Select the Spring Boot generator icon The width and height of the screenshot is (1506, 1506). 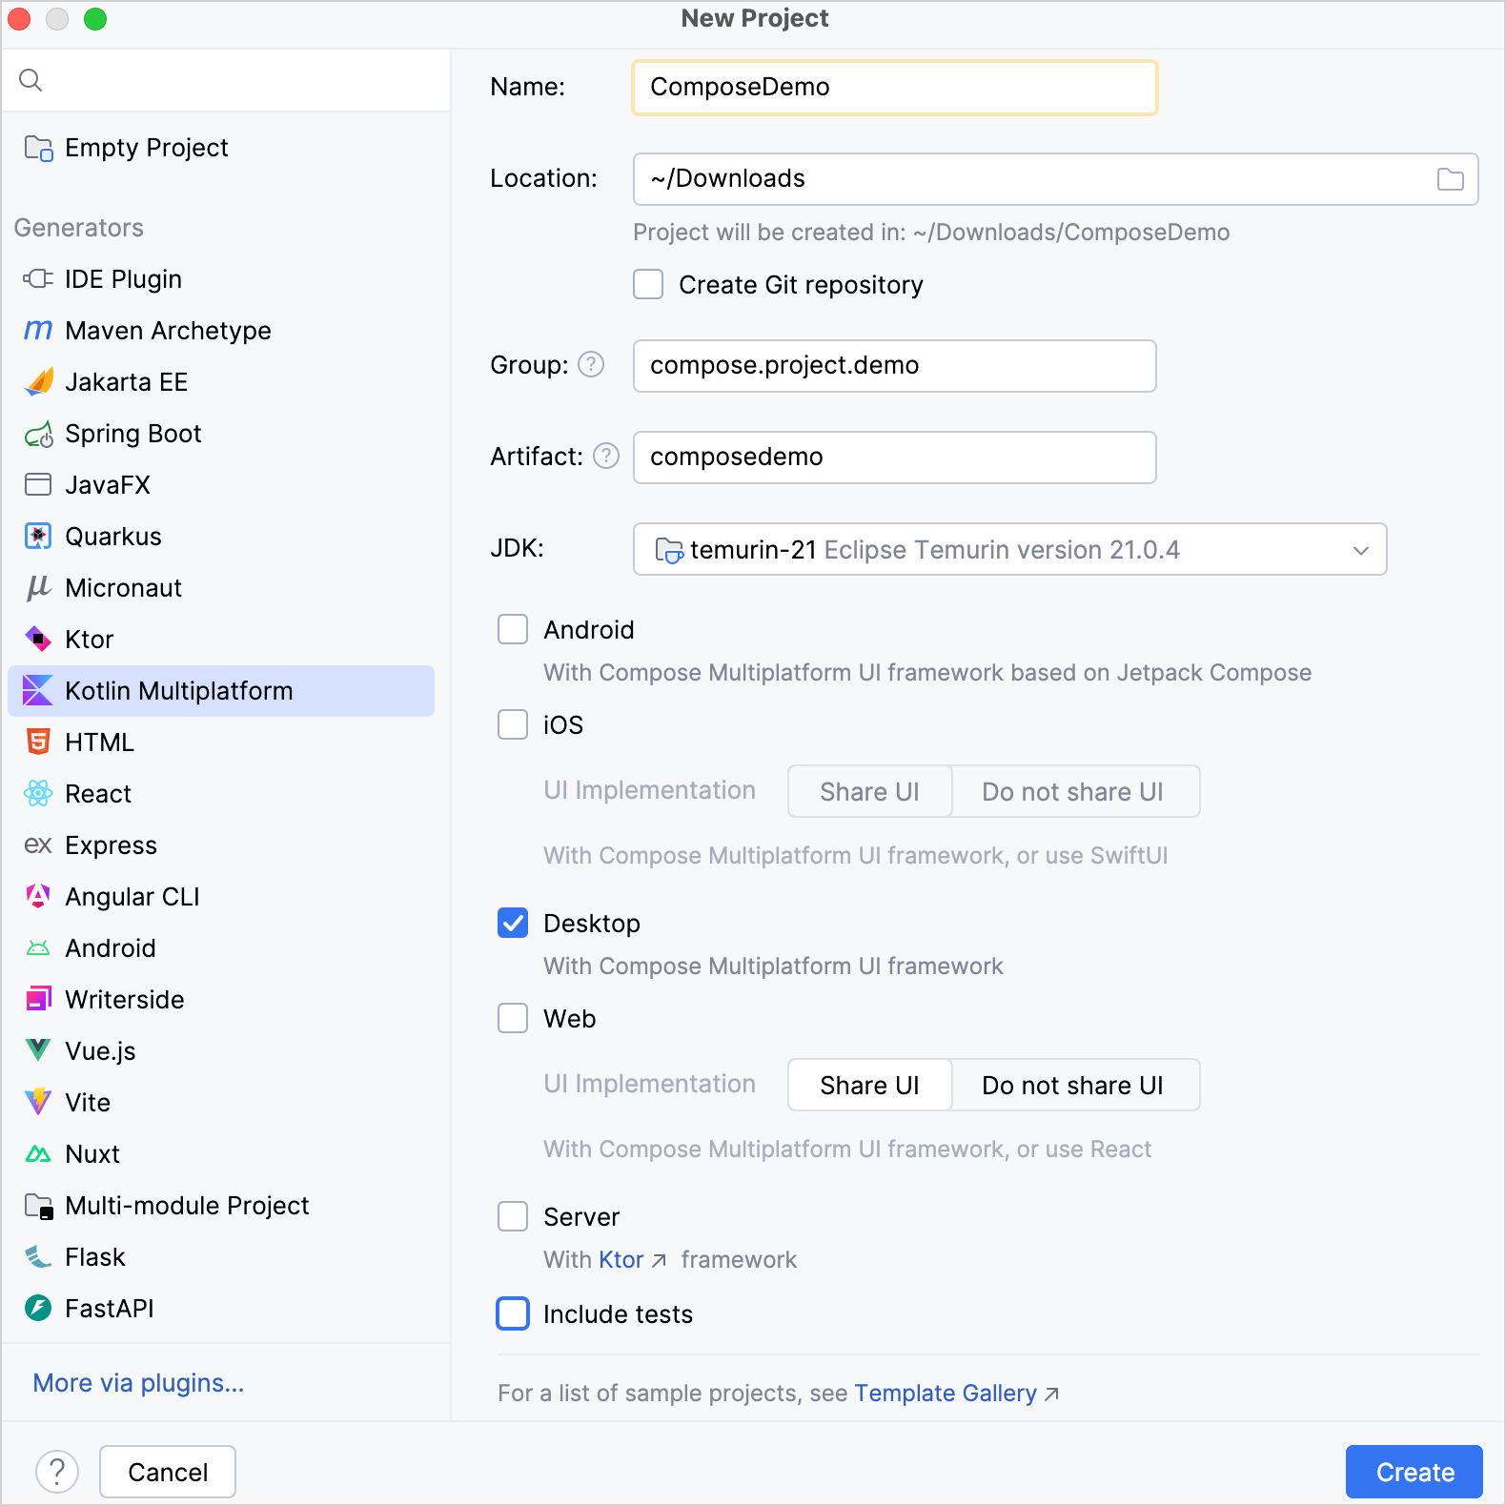tap(38, 435)
